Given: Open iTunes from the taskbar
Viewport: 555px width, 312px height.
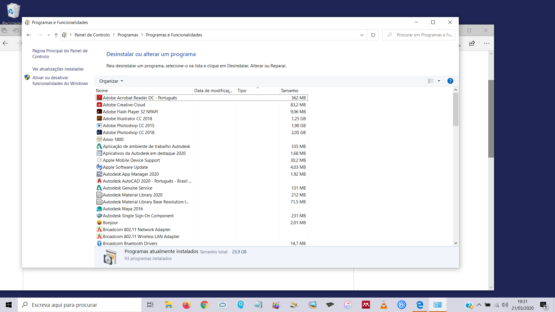Looking at the screenshot, I should 348,305.
